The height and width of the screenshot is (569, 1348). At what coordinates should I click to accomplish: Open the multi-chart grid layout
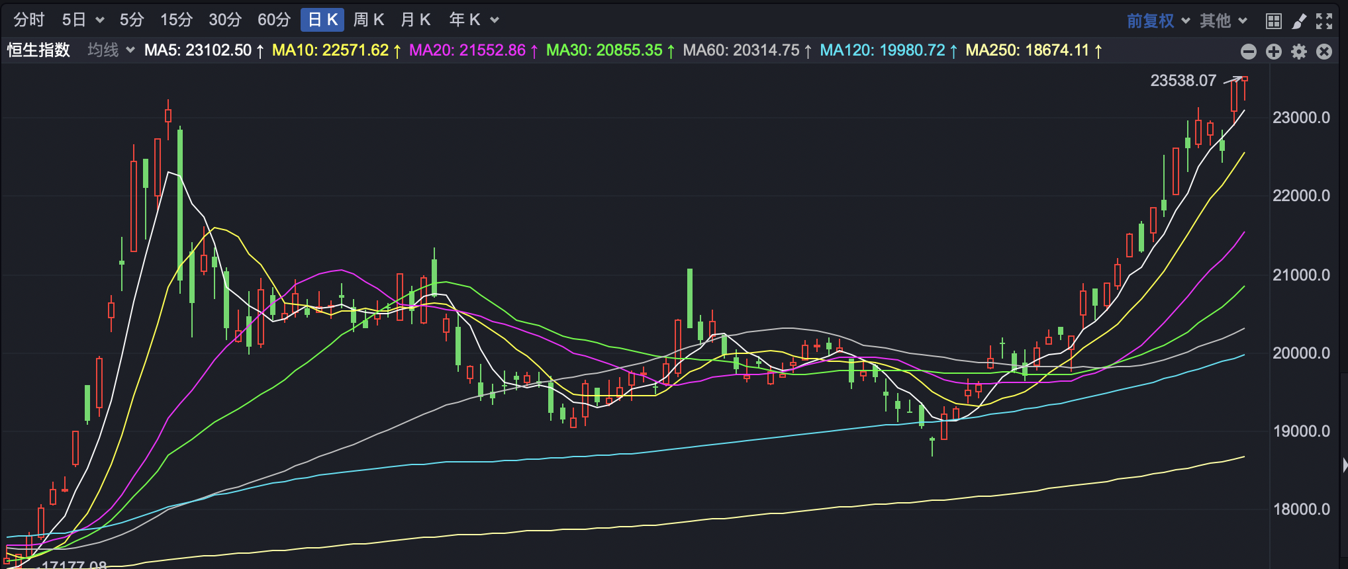(x=1273, y=21)
